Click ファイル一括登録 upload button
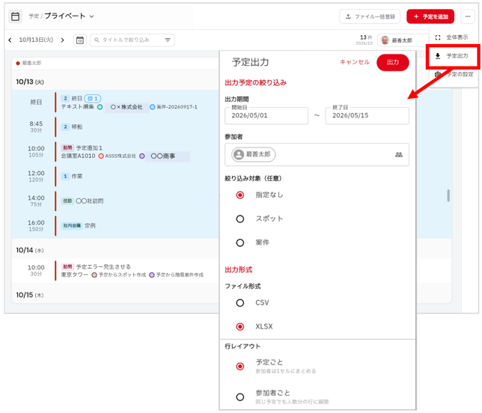Image resolution: width=482 pixels, height=413 pixels. pyautogui.click(x=370, y=16)
